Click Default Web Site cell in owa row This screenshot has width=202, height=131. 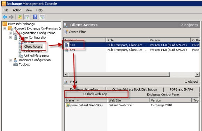pos(120,105)
